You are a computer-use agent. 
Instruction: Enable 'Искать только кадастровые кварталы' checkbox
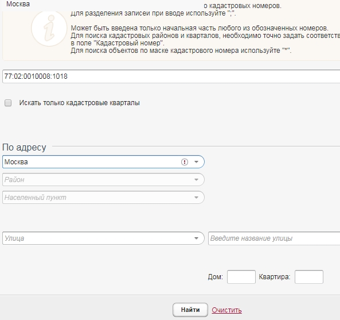(x=8, y=103)
